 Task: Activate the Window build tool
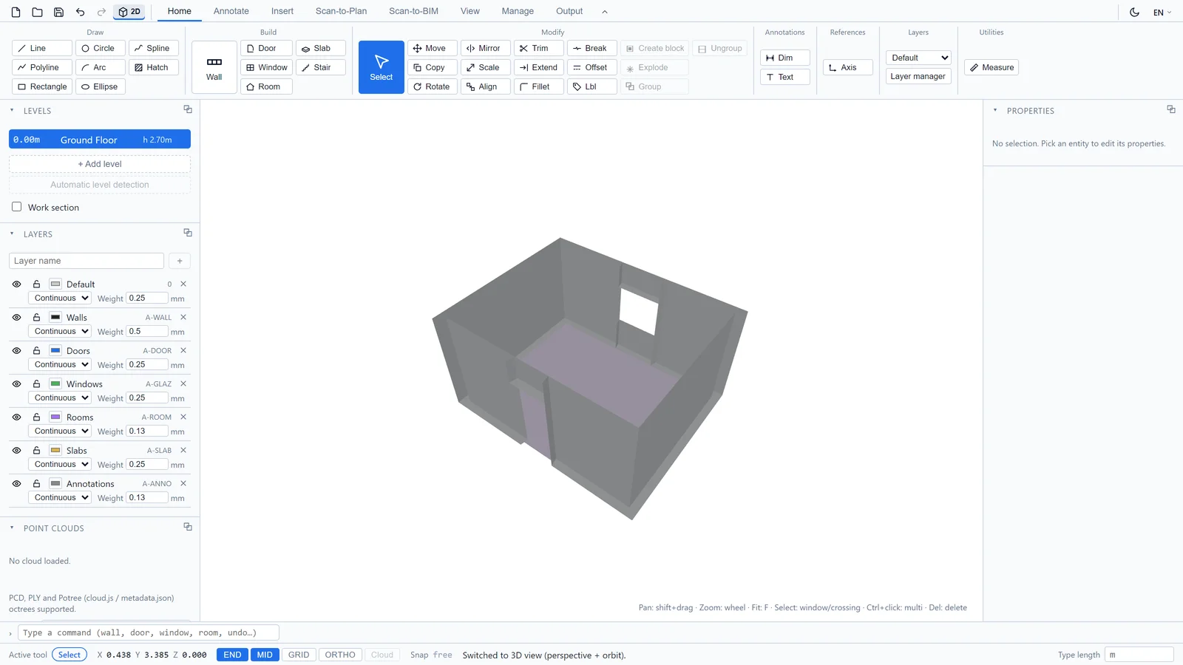[266, 67]
